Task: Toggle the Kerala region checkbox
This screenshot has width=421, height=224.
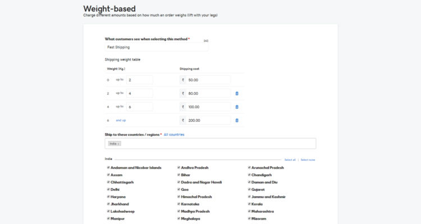Action: (x=249, y=204)
